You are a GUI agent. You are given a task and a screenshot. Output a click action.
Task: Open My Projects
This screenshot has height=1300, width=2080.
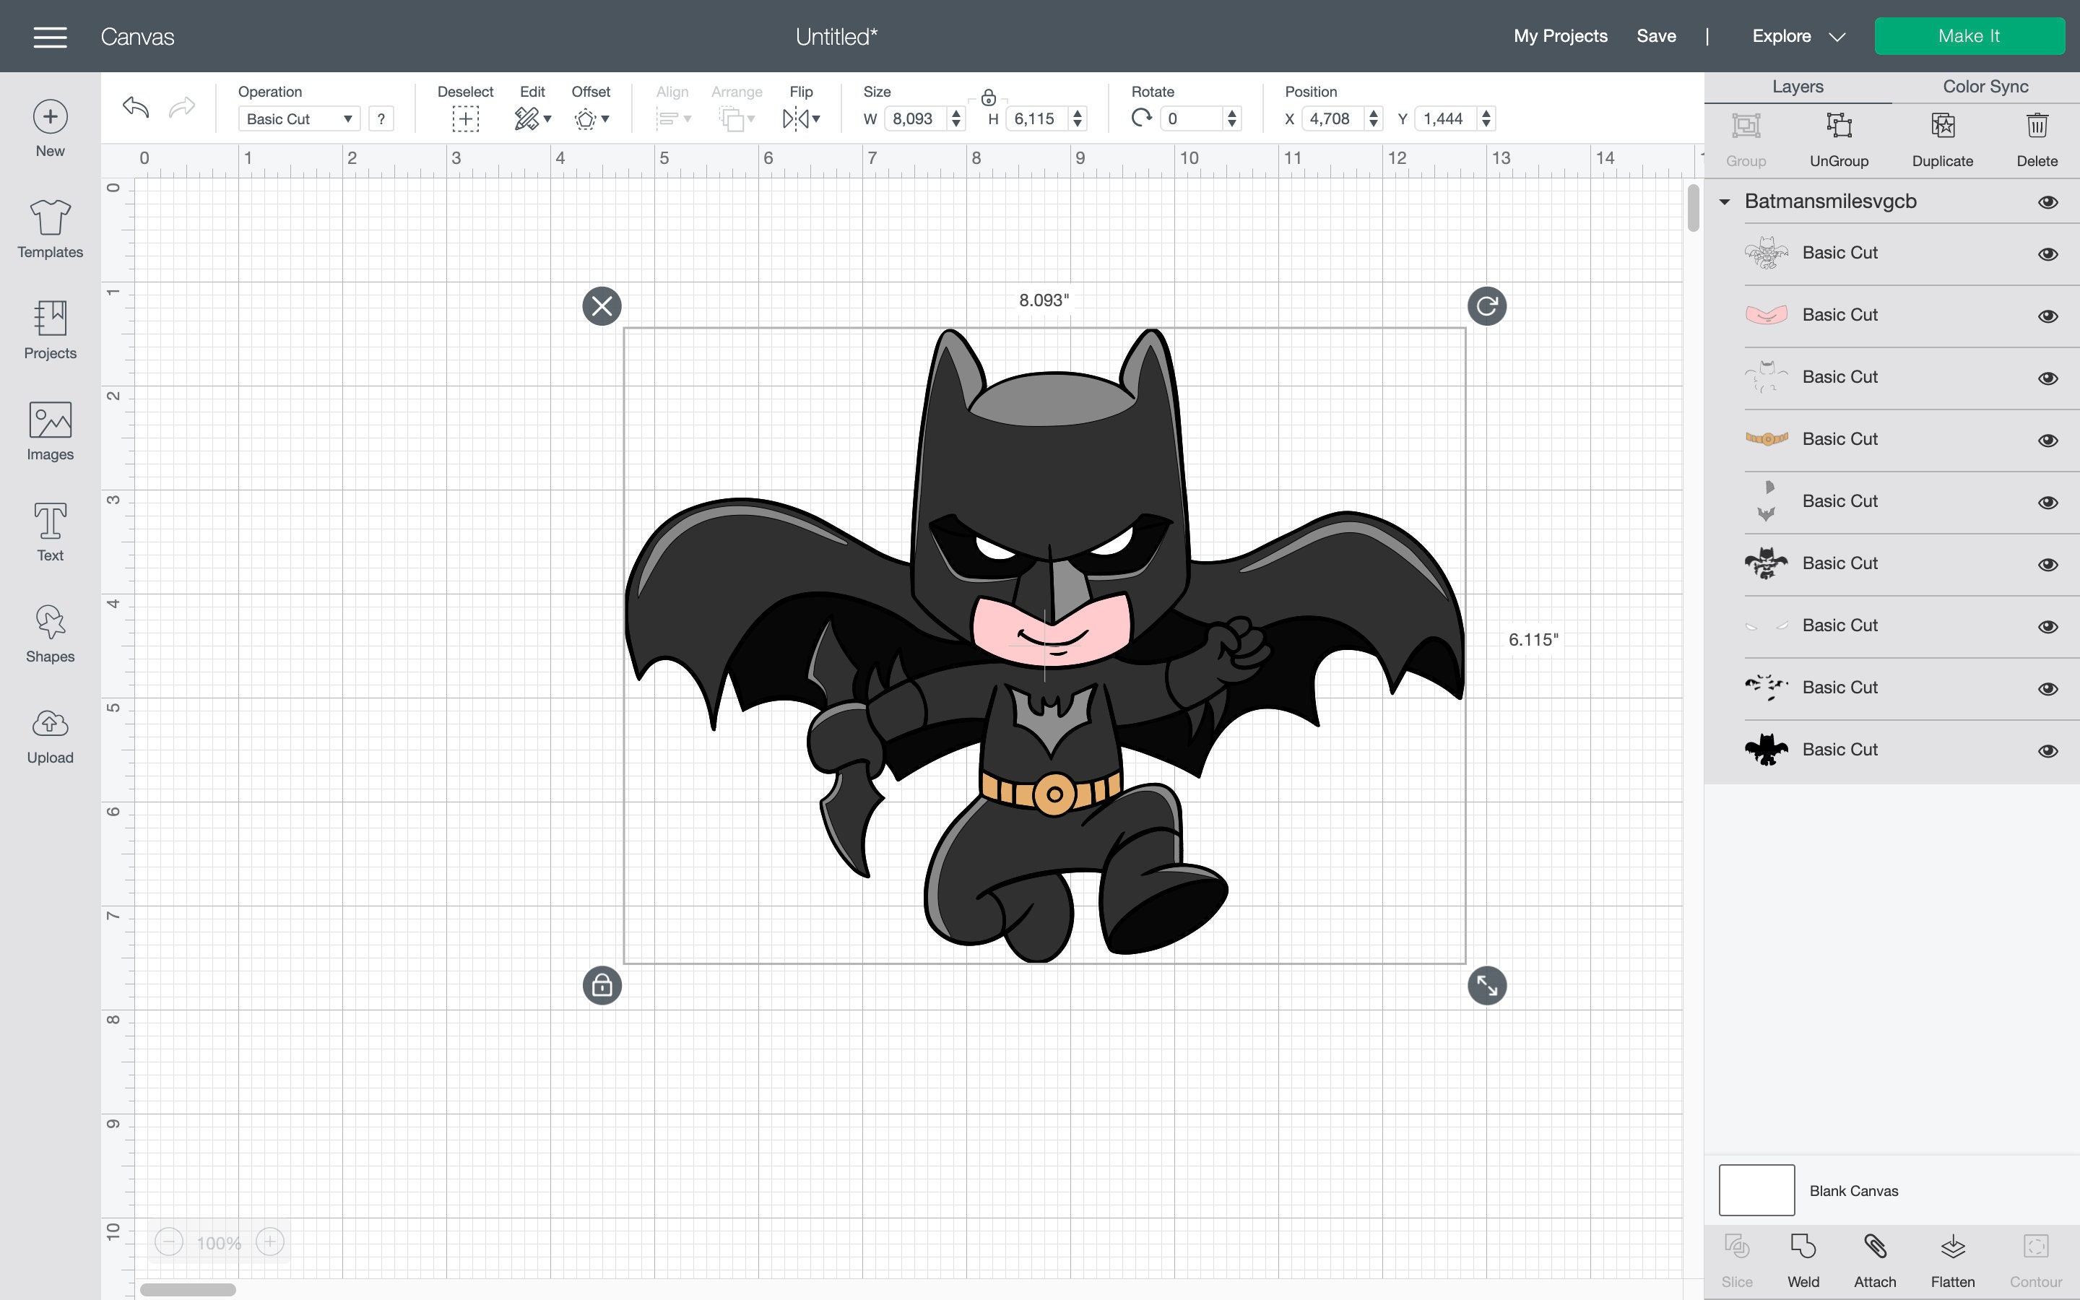1560,36
